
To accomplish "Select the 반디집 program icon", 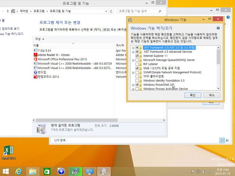I will click(x=35, y=72).
